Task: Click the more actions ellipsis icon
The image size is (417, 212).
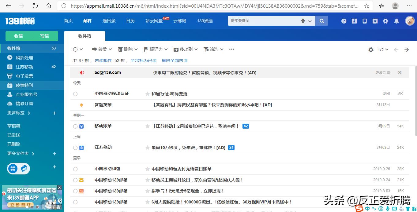Action: [232, 49]
